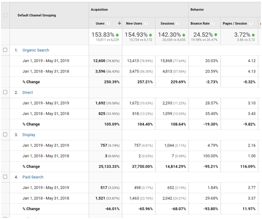
Task: Sort table by Sessions column header
Action: (x=167, y=23)
